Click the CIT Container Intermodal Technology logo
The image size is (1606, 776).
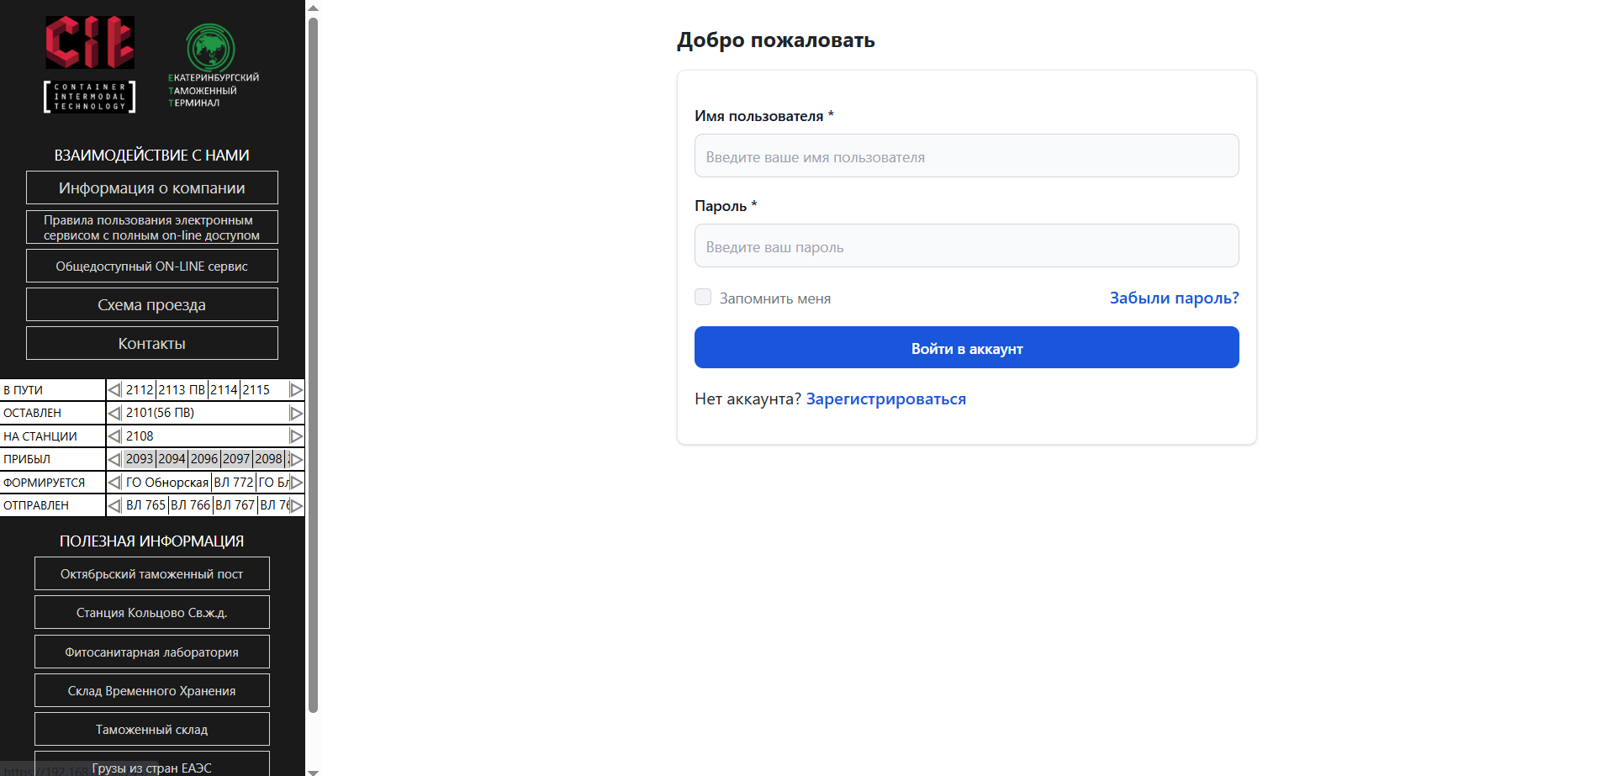tap(89, 63)
